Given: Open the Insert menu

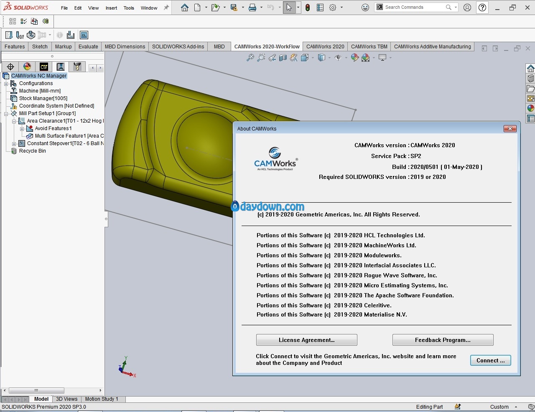Looking at the screenshot, I should coord(111,8).
